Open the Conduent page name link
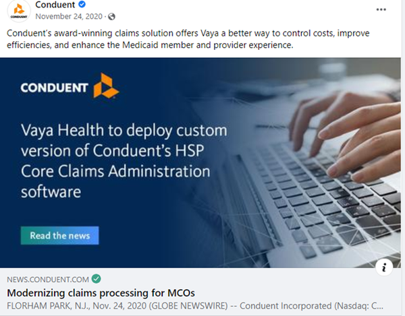The height and width of the screenshot is (316, 405). [55, 5]
